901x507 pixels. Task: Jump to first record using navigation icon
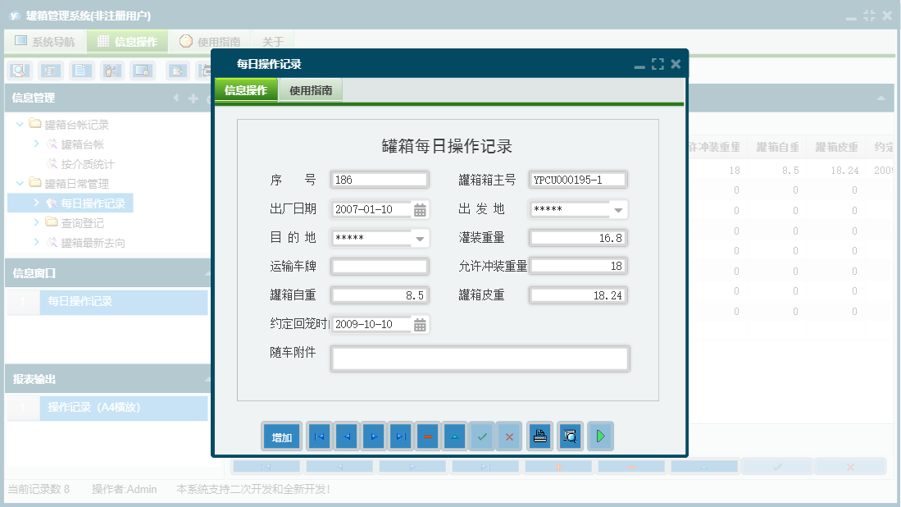coord(319,436)
